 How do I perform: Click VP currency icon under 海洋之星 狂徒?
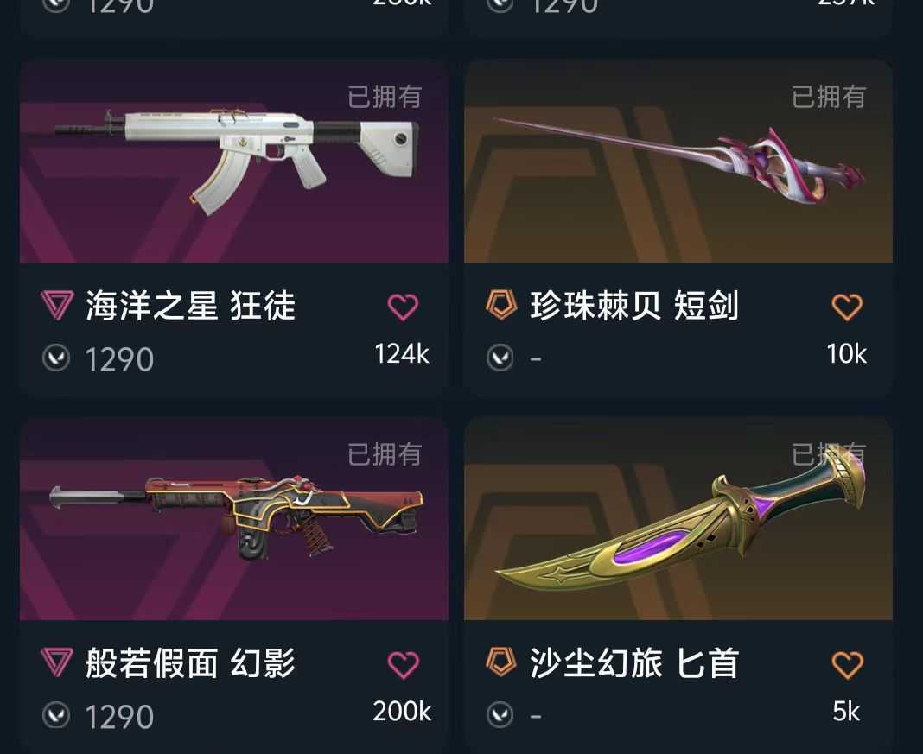coord(56,358)
